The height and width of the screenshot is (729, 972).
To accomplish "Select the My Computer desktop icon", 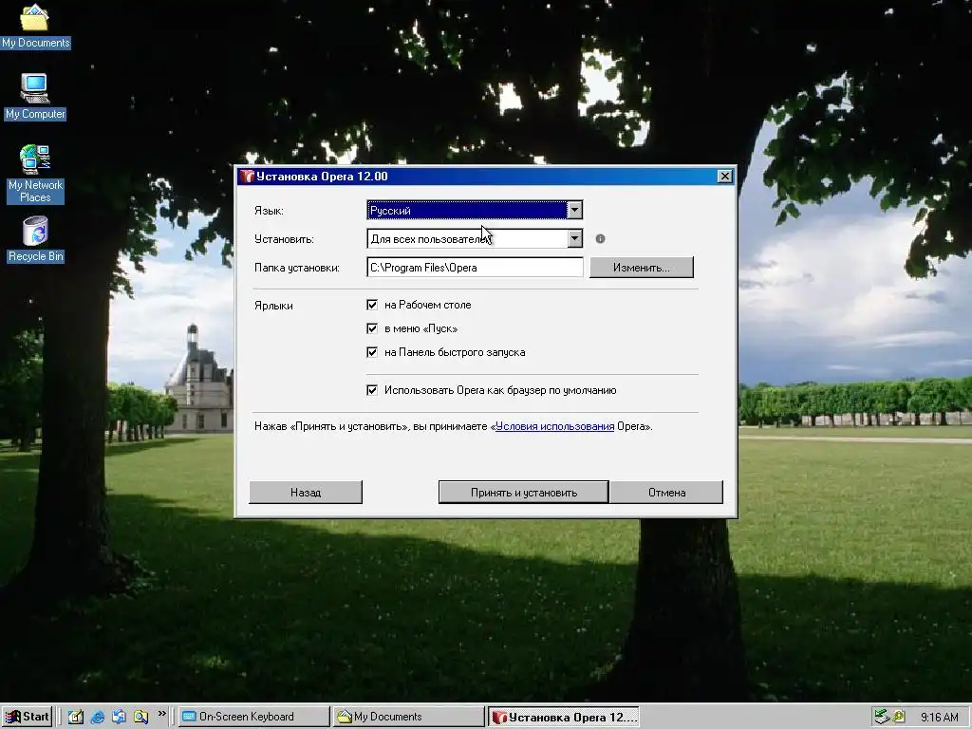I will tap(35, 96).
